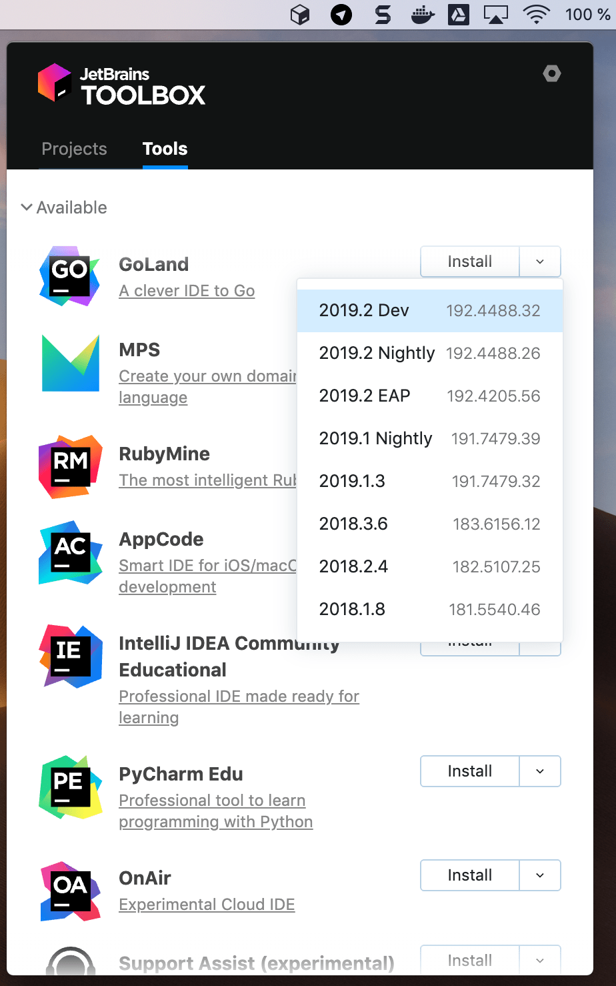
Task: Click the RubyMine title text
Action: coord(164,454)
